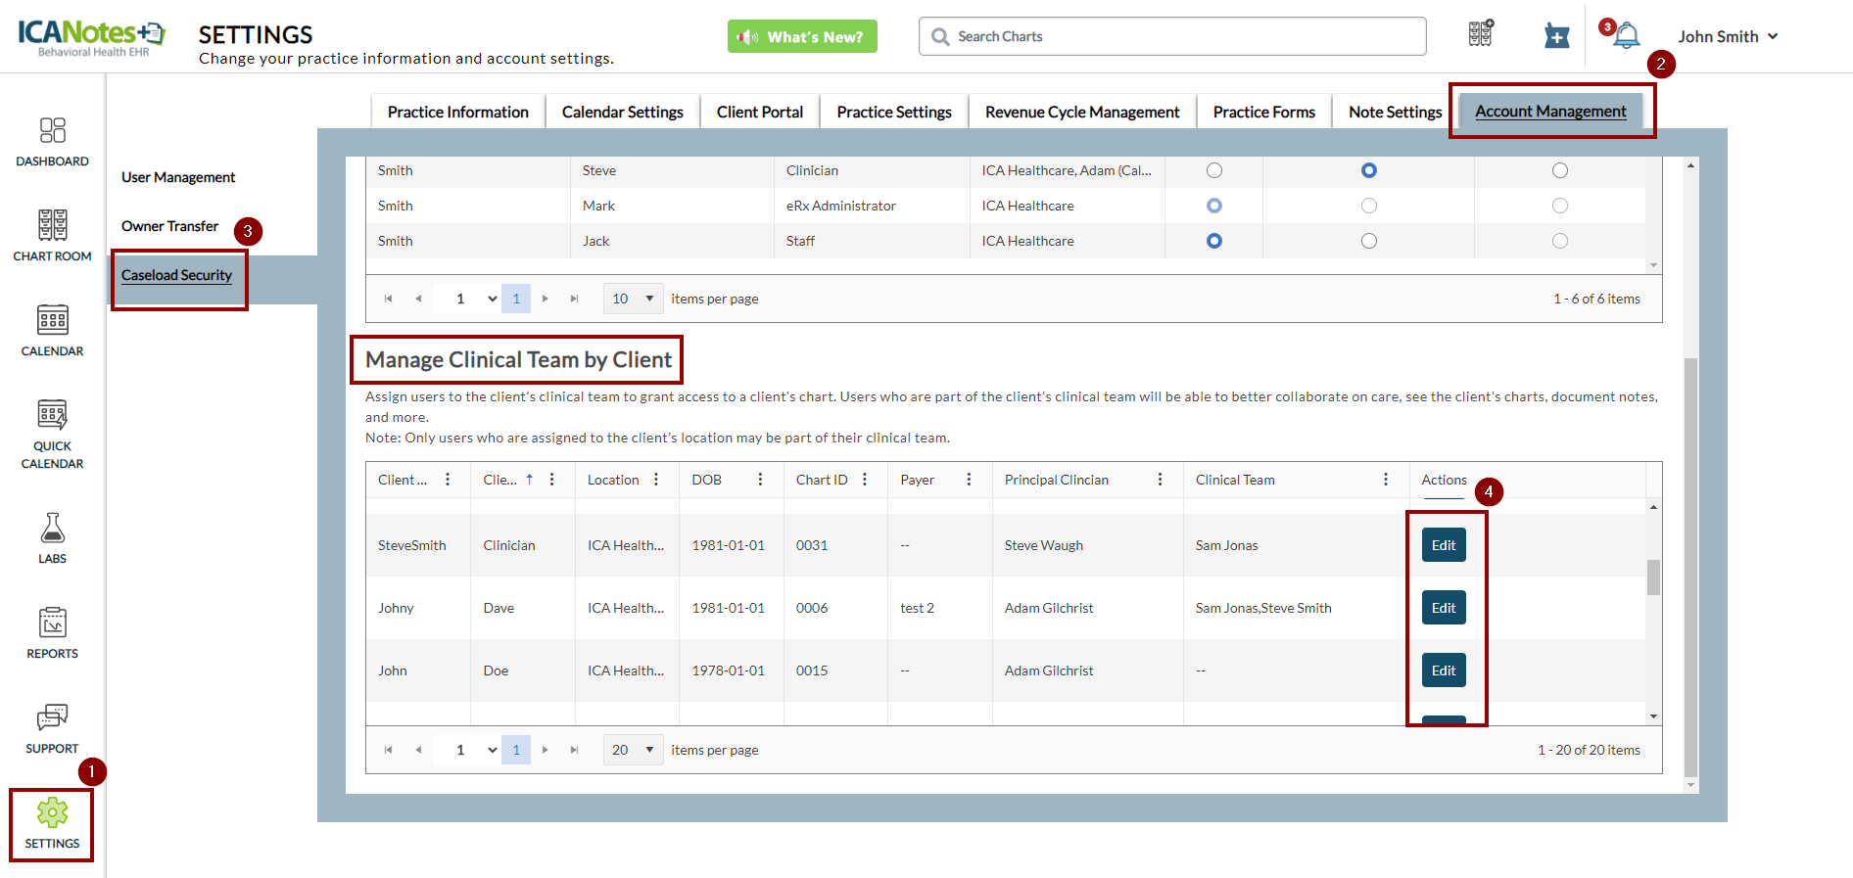This screenshot has width=1853, height=878.
Task: Go to Chart Room in sidebar
Action: [x=52, y=235]
